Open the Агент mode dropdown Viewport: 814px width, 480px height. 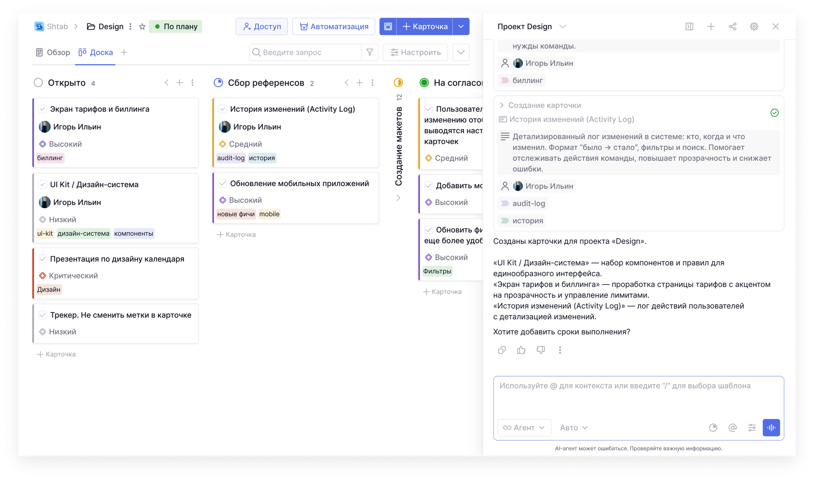pos(524,427)
